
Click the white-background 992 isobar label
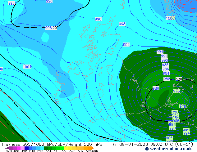(x=164, y=56)
